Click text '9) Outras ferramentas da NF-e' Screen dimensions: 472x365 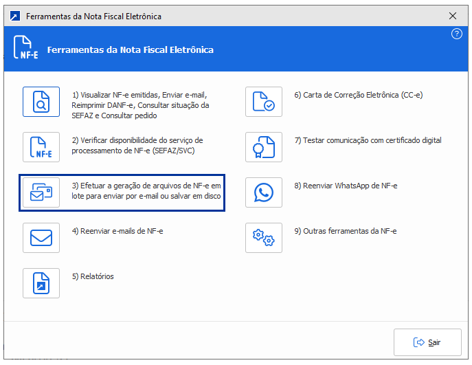pyautogui.click(x=346, y=231)
